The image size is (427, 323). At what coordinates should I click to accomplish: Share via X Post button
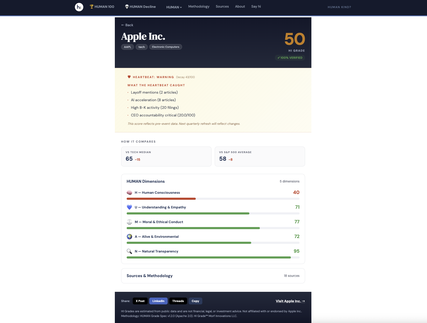(x=140, y=301)
